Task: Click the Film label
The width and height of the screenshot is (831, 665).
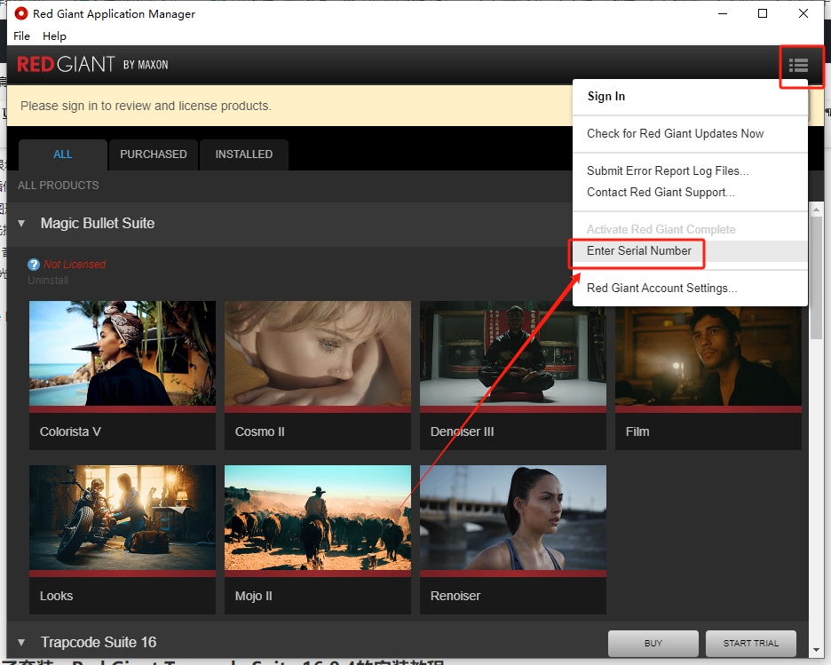Action: [x=637, y=431]
